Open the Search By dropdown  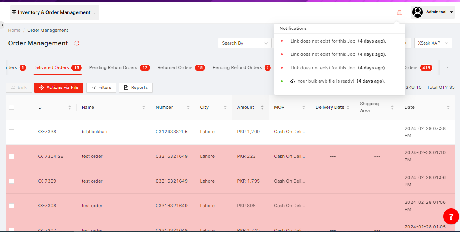pyautogui.click(x=244, y=43)
